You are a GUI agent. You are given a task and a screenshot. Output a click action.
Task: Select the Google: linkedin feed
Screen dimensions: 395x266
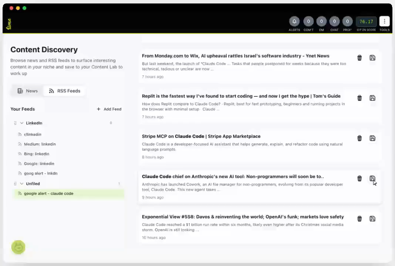[x=39, y=164]
